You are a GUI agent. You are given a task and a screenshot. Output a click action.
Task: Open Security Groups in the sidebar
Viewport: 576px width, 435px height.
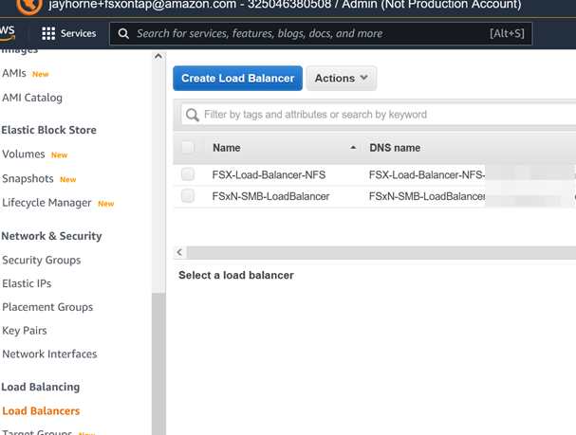point(42,260)
